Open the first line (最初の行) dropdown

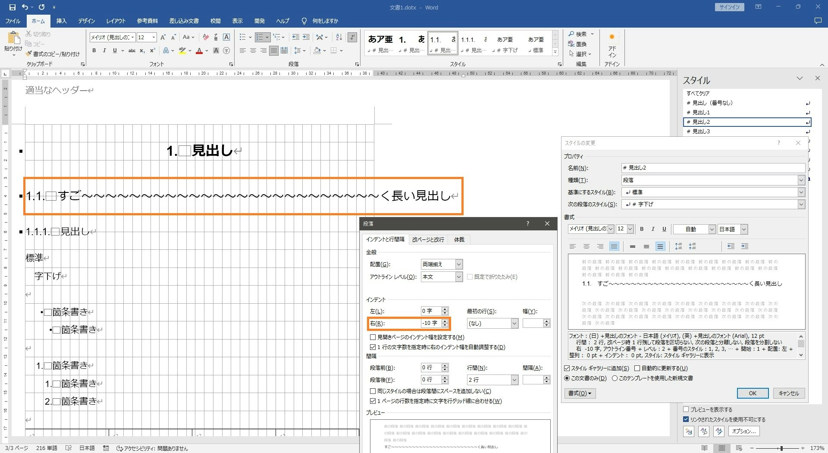point(514,323)
